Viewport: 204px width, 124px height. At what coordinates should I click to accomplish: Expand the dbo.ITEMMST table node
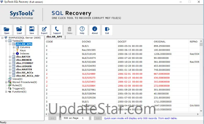(x=10, y=63)
